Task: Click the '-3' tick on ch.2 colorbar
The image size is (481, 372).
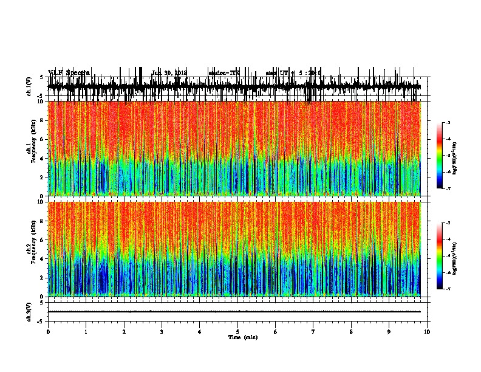Action: (448, 223)
